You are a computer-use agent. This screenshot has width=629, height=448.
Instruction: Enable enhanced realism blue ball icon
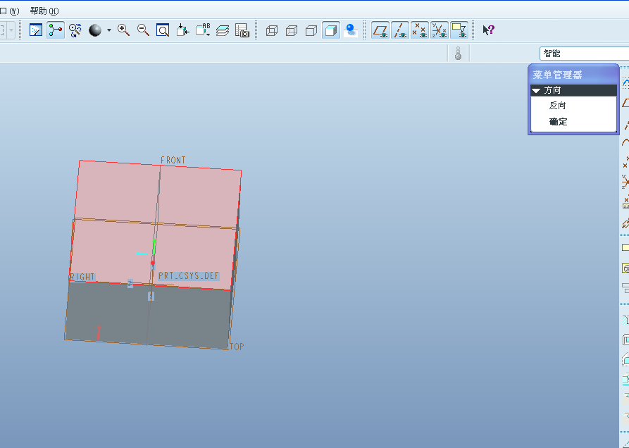pyautogui.click(x=351, y=30)
